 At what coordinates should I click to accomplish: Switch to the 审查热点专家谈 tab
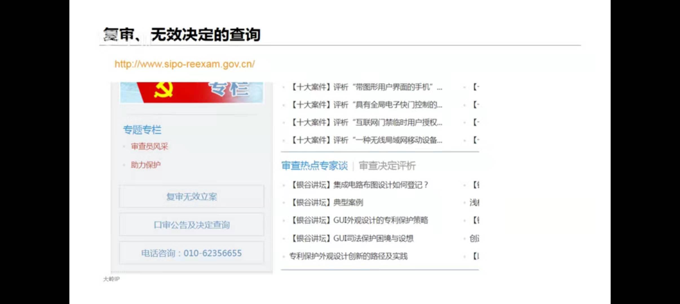click(x=314, y=166)
